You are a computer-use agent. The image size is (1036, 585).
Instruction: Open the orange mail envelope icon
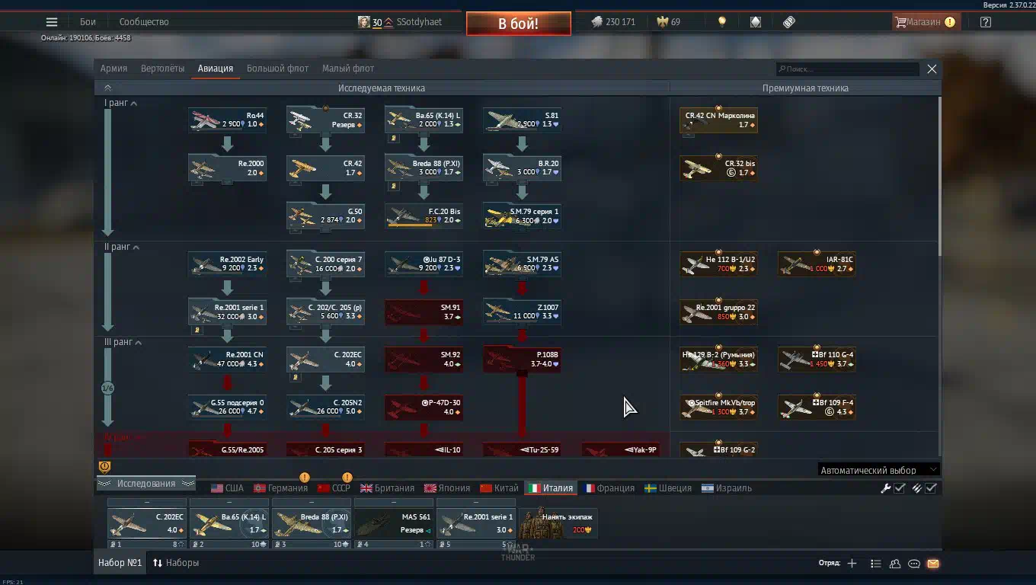coord(933,564)
